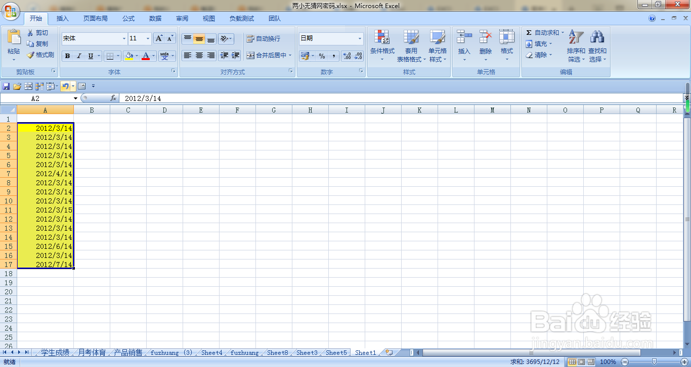The width and height of the screenshot is (691, 367).
Task: Click the text orientation icon
Action: (224, 39)
